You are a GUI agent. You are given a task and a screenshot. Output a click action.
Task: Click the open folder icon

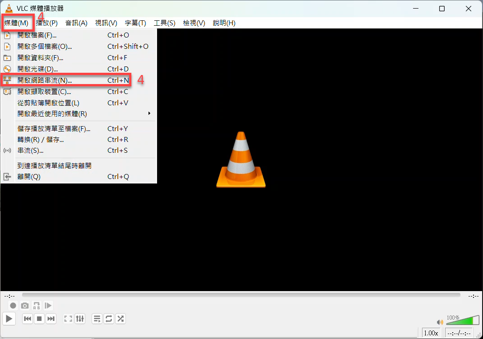pyautogui.click(x=7, y=58)
